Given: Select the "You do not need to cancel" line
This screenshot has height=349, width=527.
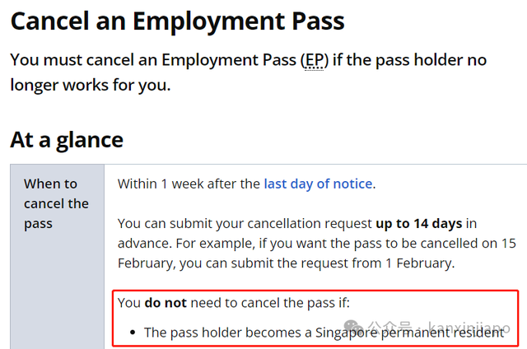Looking at the screenshot, I should pos(234,303).
